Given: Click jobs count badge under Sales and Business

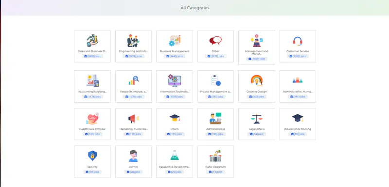Looking at the screenshot, I should coord(92,56).
